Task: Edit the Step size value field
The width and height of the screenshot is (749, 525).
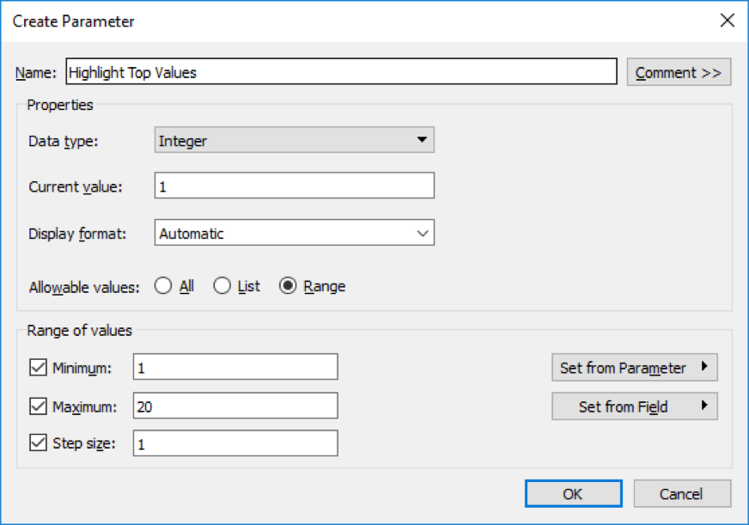Action: (234, 443)
